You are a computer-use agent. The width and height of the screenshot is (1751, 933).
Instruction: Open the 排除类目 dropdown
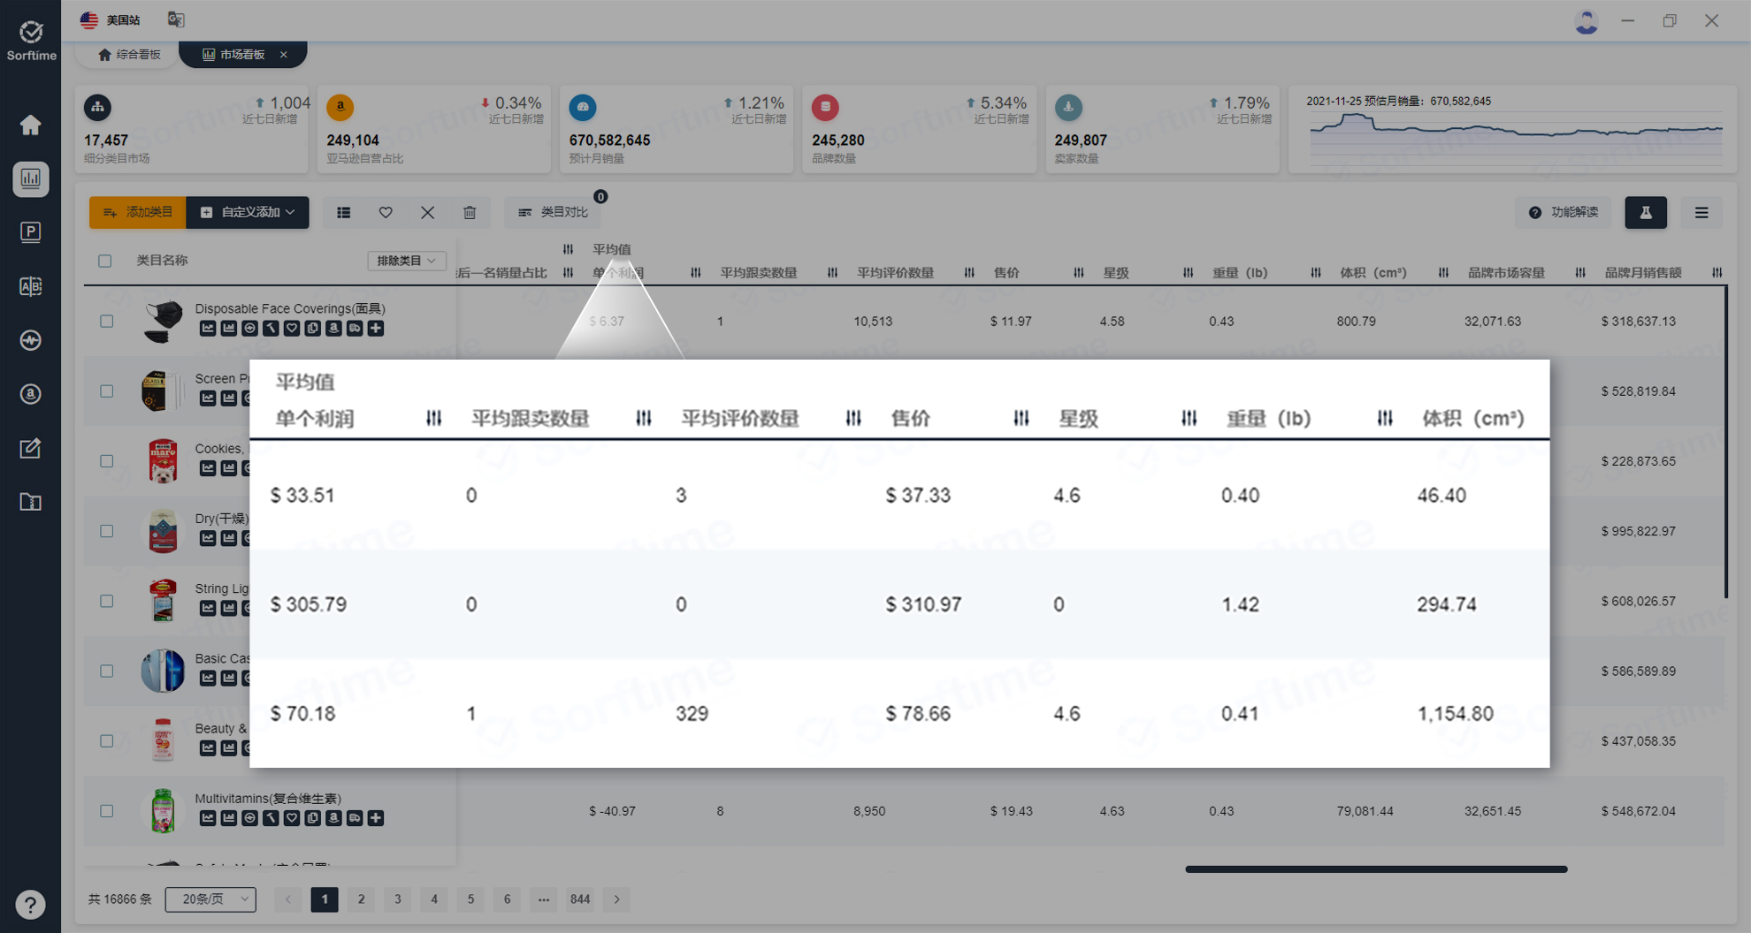click(407, 261)
